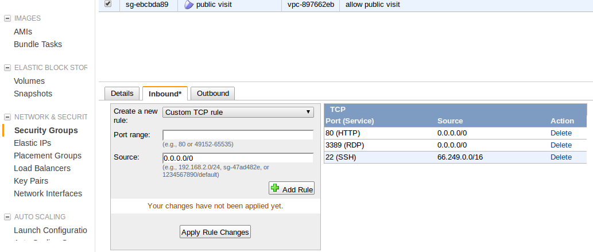
Task: Delete the 3389 RDP rule
Action: 561,145
